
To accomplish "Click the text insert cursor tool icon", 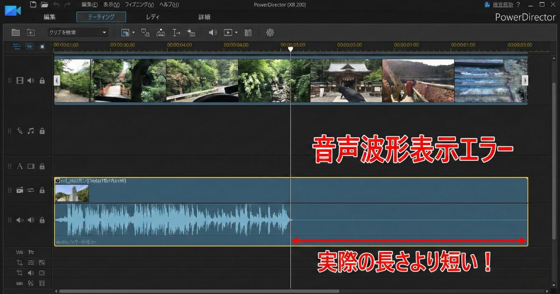I will pos(176,33).
